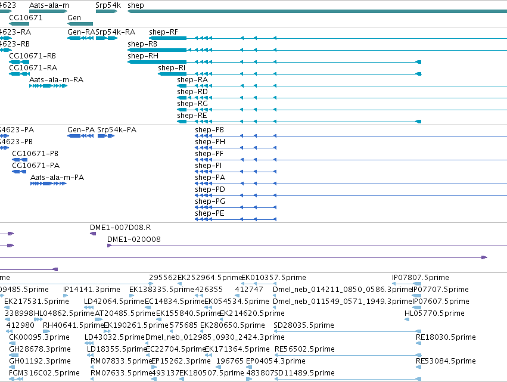The height and width of the screenshot is (382, 507).
Task: Select EST EK138335.5prime
Action: [x=161, y=290]
